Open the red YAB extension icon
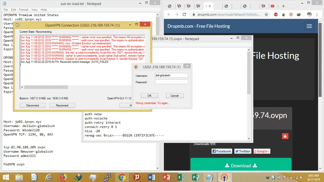Viewport: 324px width, 182px height. 276,15
